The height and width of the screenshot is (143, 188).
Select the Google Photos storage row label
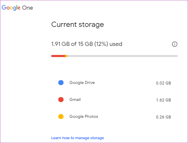pyautogui.click(x=84, y=116)
